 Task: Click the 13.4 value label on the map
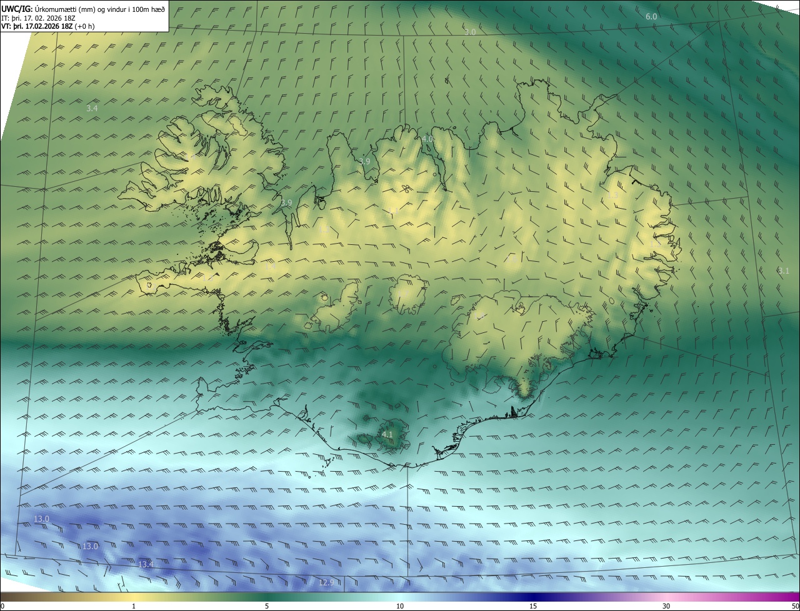[x=146, y=564]
